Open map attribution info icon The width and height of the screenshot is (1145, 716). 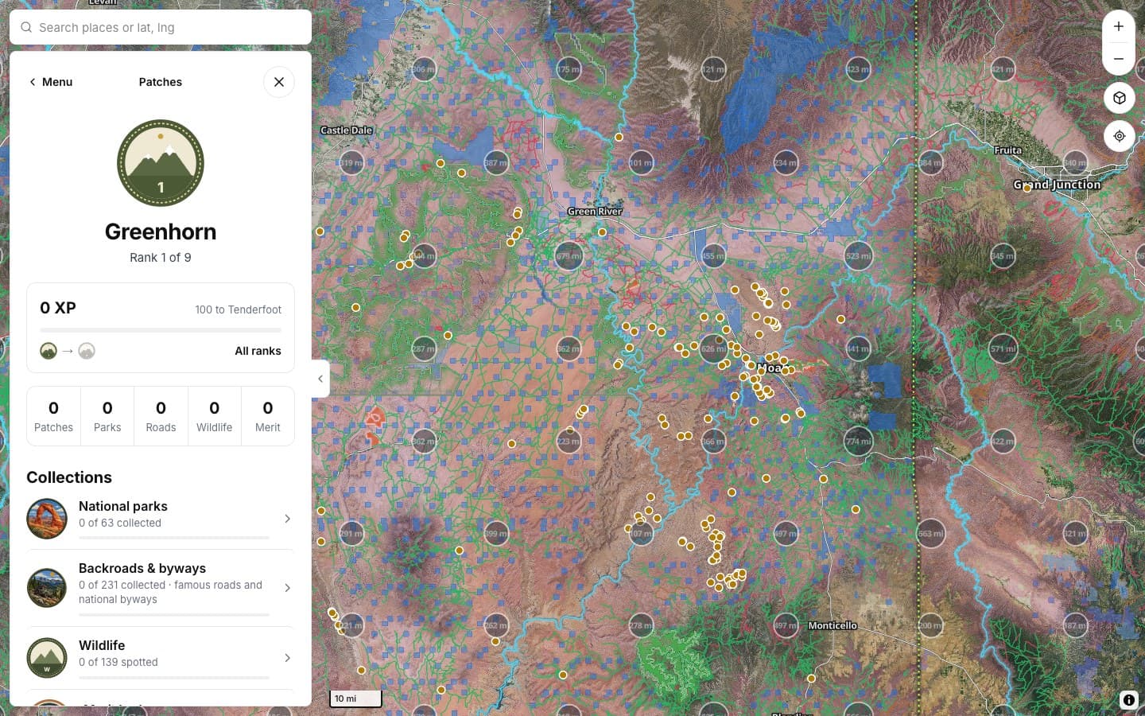[1128, 700]
